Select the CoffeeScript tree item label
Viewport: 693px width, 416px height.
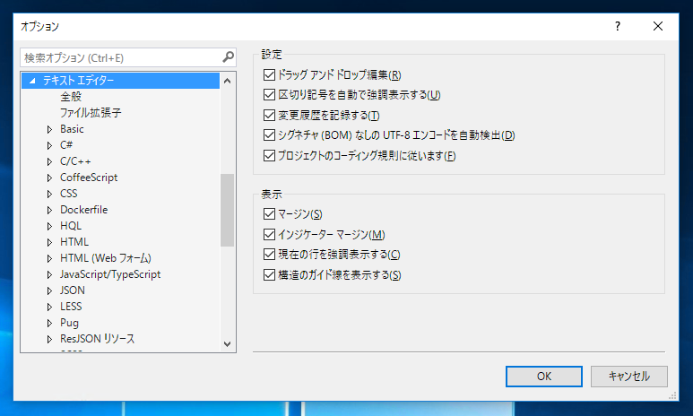pos(89,178)
